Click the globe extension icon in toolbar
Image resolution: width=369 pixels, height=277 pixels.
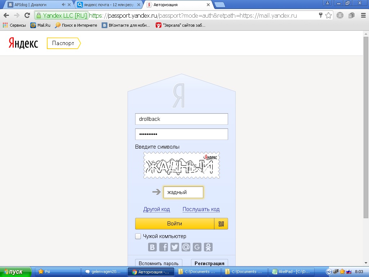[x=340, y=16]
